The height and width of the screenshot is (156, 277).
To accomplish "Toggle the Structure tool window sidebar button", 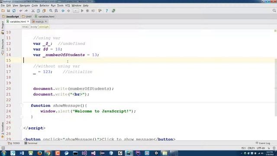I will 3,47.
